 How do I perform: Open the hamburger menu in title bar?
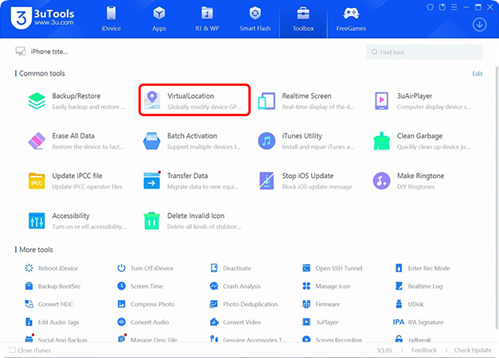pyautogui.click(x=454, y=7)
